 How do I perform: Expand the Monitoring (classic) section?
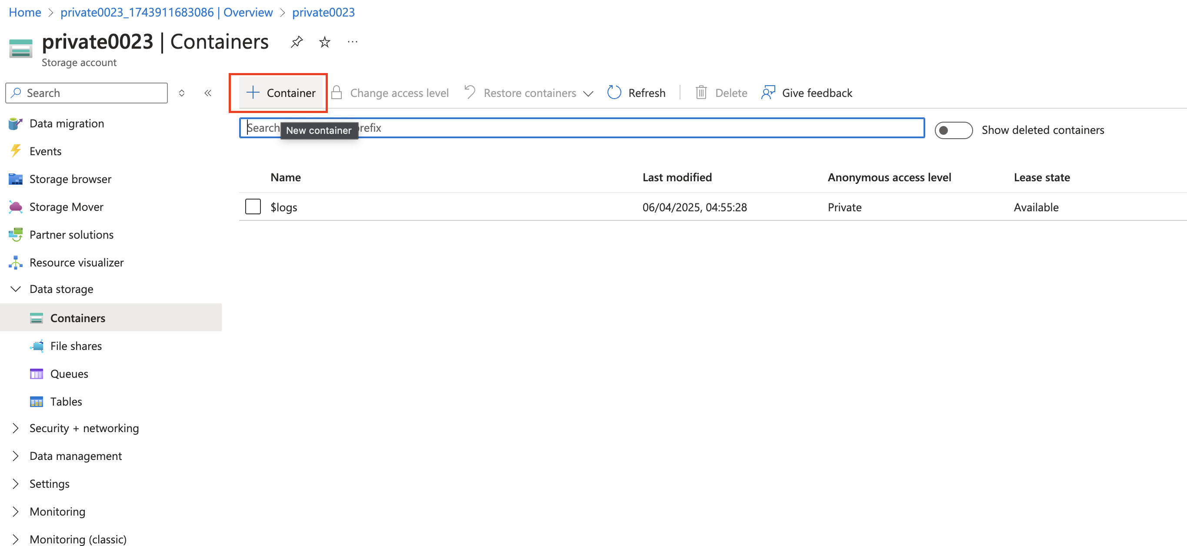click(16, 539)
